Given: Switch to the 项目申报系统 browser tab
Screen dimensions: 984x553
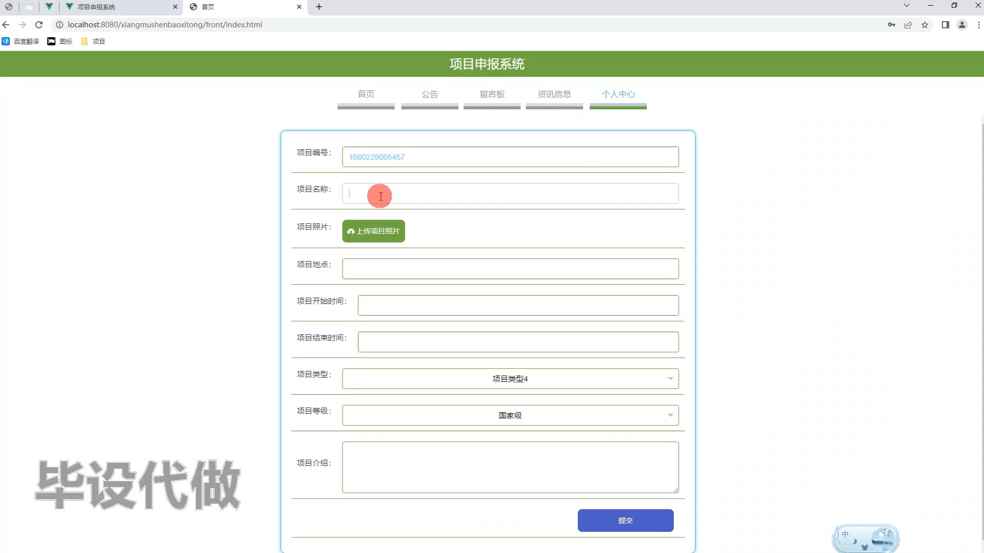Looking at the screenshot, I should (121, 7).
